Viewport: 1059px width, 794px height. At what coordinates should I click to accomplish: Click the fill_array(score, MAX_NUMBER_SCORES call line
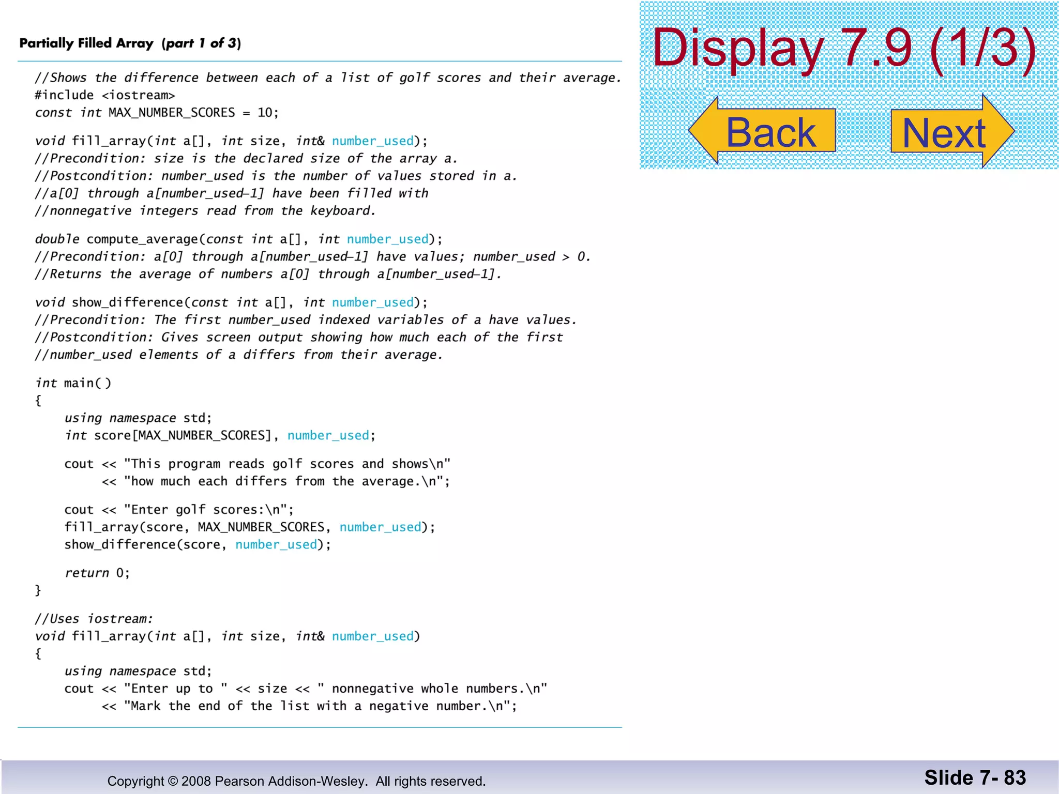pyautogui.click(x=250, y=527)
